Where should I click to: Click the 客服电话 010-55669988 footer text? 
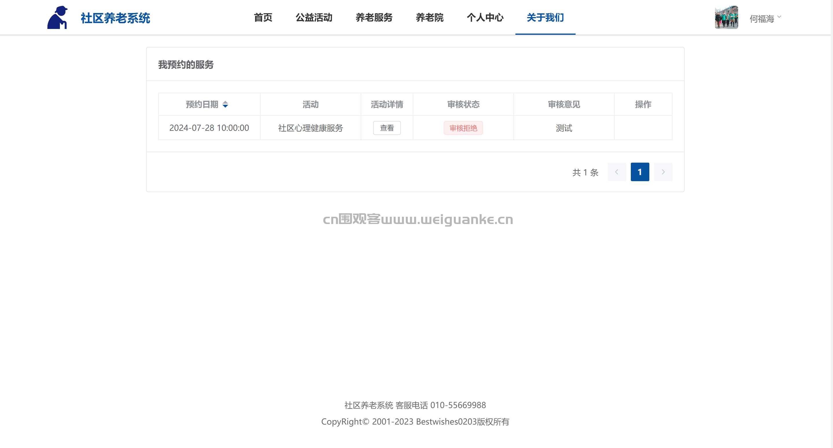[441, 405]
